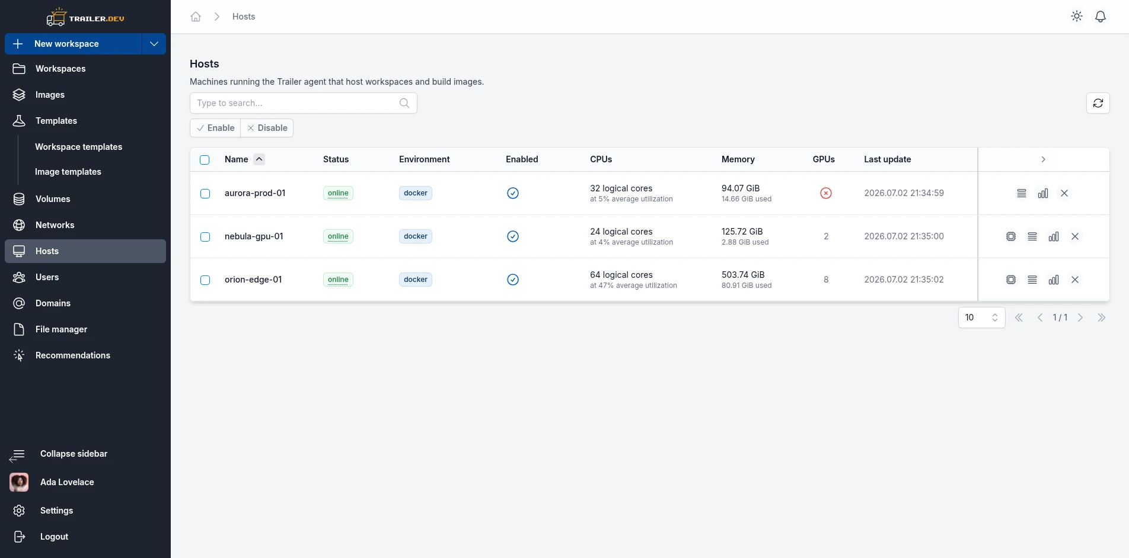Click the Enable button
This screenshot has width=1129, height=558.
pos(215,128)
